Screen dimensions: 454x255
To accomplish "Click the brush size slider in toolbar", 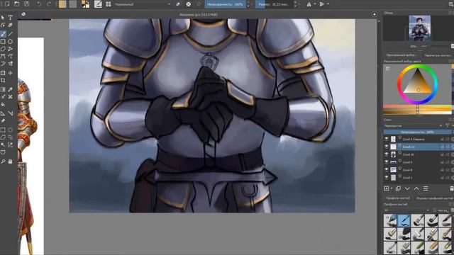I will [274, 4].
